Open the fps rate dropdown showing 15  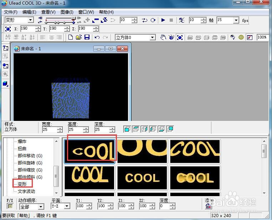coord(236,20)
